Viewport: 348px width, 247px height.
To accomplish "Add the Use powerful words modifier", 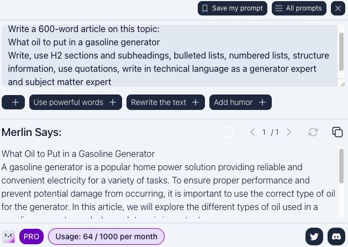I will [x=76, y=102].
